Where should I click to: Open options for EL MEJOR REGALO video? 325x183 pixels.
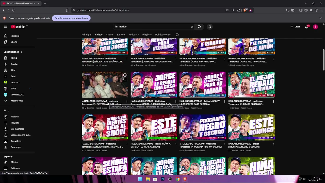coord(273,101)
